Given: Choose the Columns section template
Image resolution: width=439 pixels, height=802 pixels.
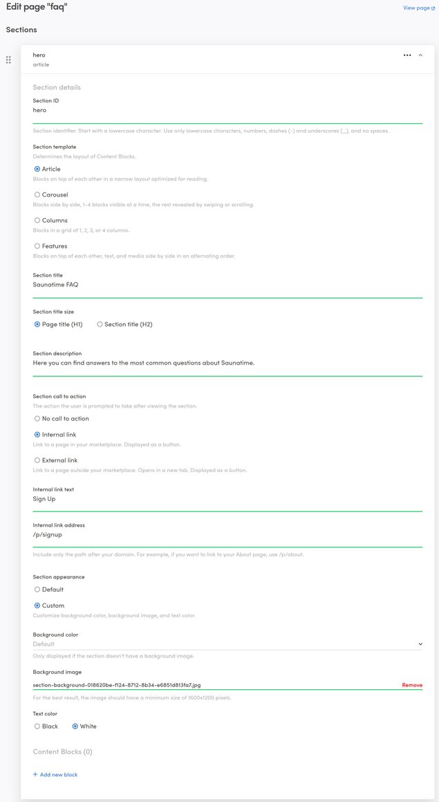Looking at the screenshot, I should pos(37,221).
